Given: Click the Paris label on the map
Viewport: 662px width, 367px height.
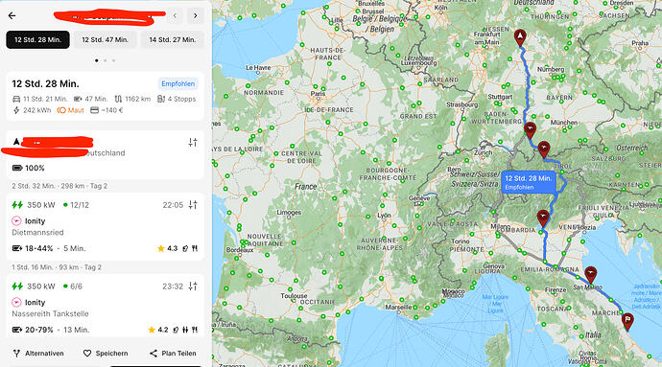Looking at the screenshot, I should [x=318, y=94].
